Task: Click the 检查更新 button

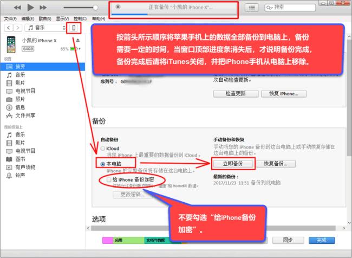Action: point(236,94)
